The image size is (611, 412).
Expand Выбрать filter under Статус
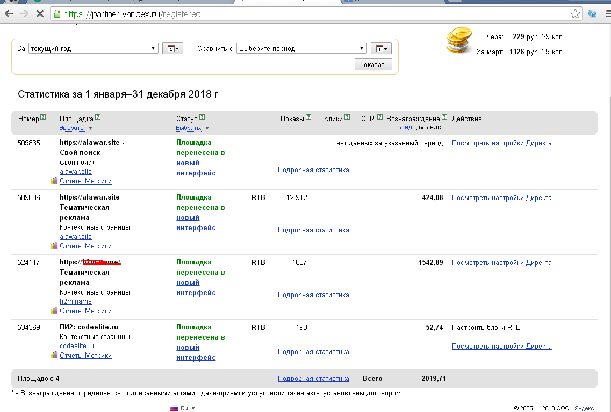(x=192, y=128)
